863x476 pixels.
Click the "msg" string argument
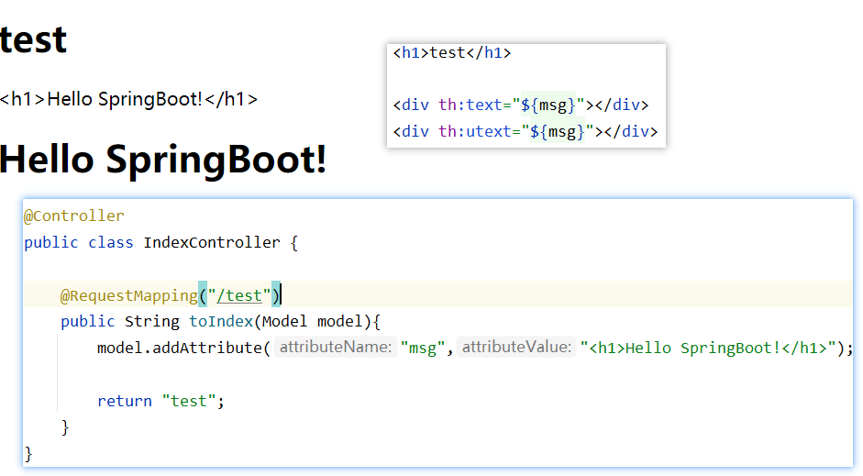point(422,348)
